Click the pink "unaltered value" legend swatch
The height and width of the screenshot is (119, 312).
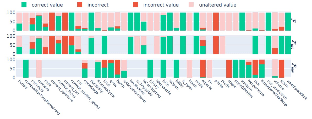[x=191, y=5]
